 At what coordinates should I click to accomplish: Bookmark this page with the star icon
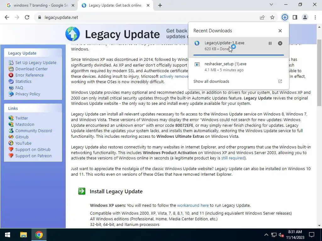pos(272,18)
